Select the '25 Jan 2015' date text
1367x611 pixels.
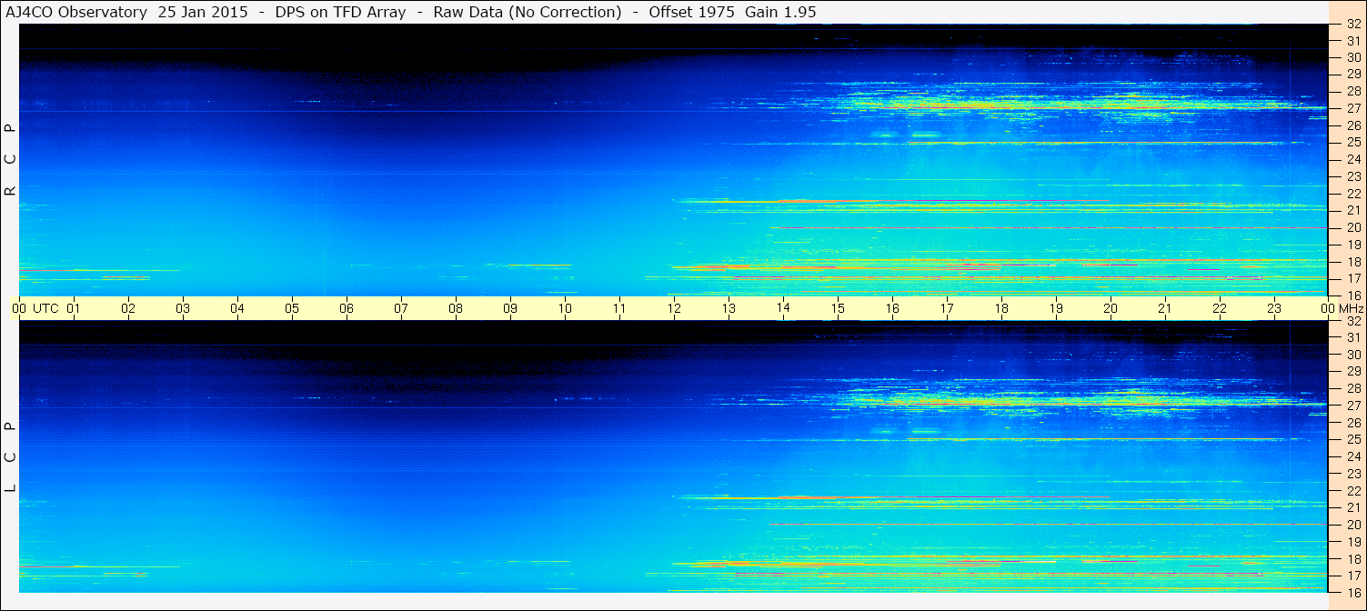point(205,12)
